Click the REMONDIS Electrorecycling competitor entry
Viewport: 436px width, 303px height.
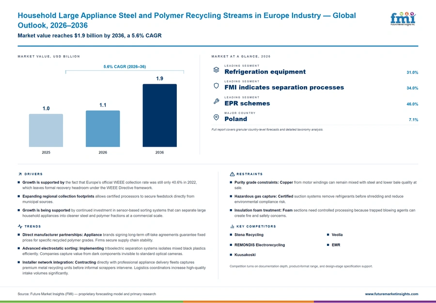click(x=260, y=245)
